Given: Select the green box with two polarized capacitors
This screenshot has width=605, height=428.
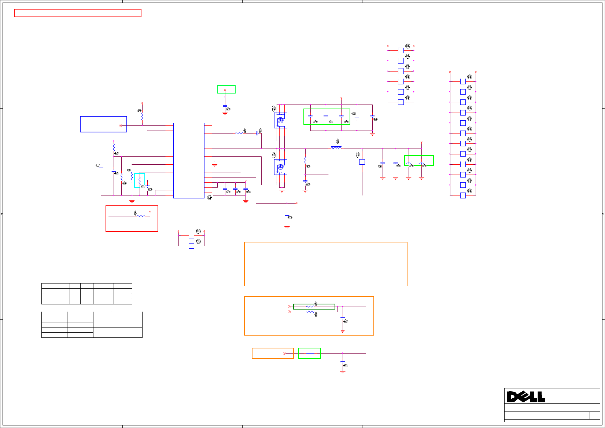Looking at the screenshot, I should [x=419, y=161].
